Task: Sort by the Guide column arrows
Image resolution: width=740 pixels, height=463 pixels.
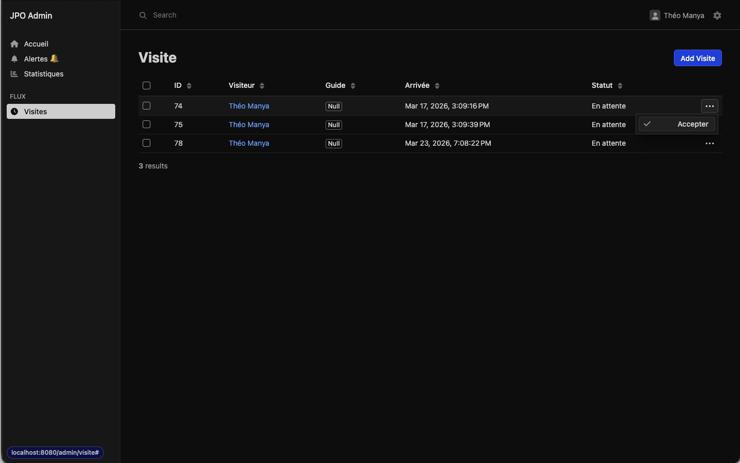Action: point(353,86)
